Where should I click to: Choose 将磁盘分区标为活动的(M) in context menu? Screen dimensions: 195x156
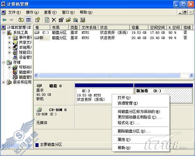[141, 112]
